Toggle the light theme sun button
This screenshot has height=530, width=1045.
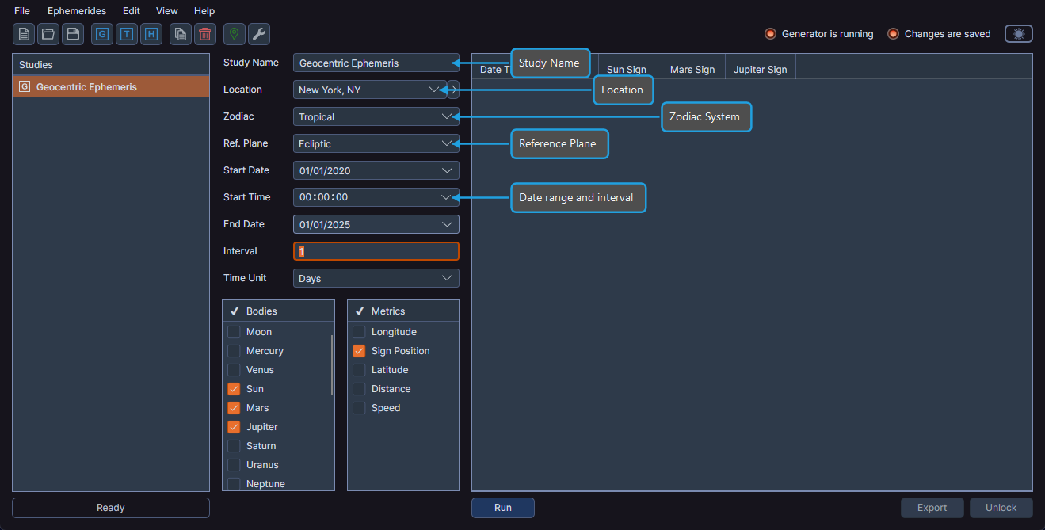pos(1018,34)
